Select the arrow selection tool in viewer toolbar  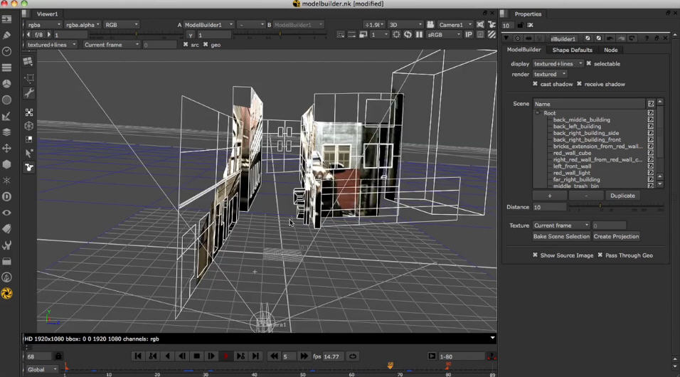29,153
